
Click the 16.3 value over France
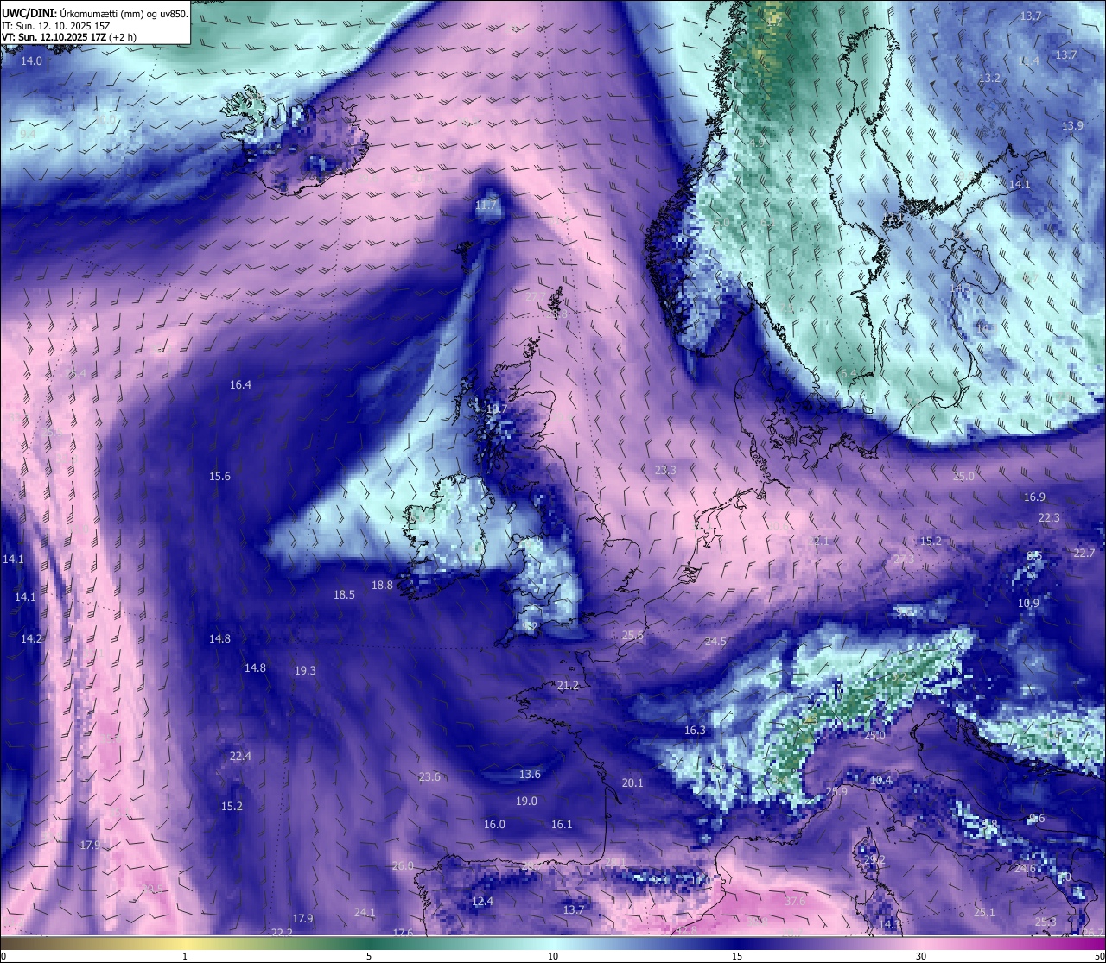(695, 731)
